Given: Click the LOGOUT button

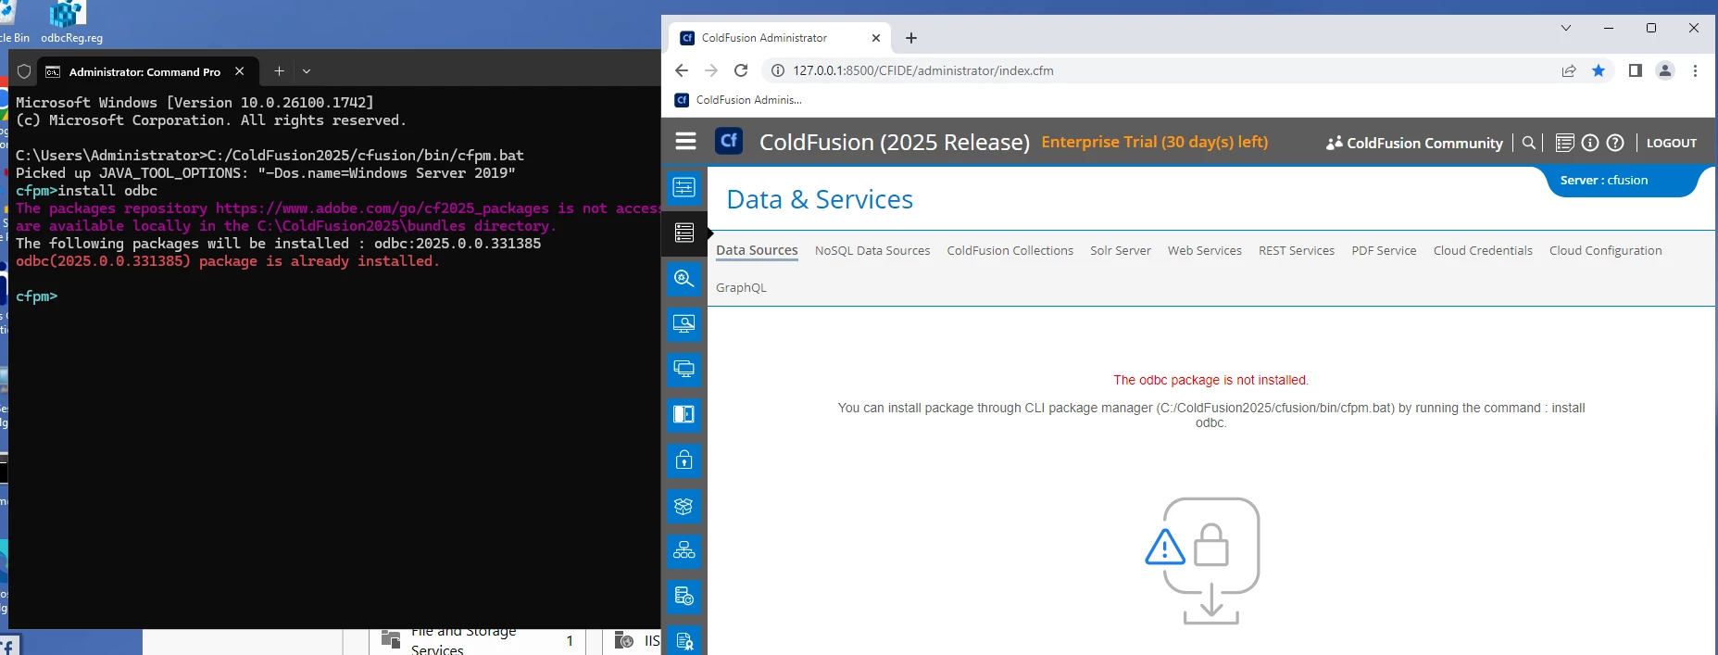Looking at the screenshot, I should click(1672, 143).
